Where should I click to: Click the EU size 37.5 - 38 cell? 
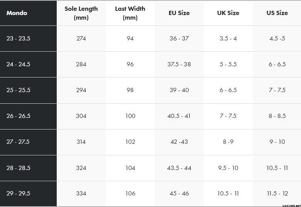179,64
